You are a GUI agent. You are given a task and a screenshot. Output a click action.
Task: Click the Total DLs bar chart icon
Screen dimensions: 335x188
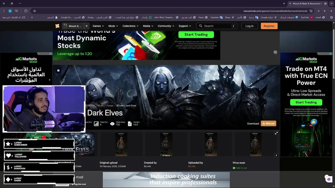pyautogui.click(x=96, y=124)
